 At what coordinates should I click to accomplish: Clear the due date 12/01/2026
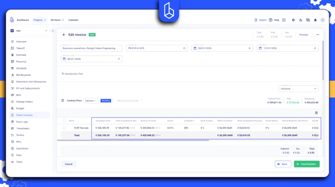click(315, 48)
